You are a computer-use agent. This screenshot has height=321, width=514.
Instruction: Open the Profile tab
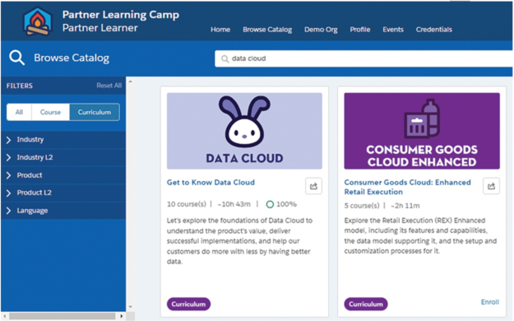pyautogui.click(x=360, y=30)
